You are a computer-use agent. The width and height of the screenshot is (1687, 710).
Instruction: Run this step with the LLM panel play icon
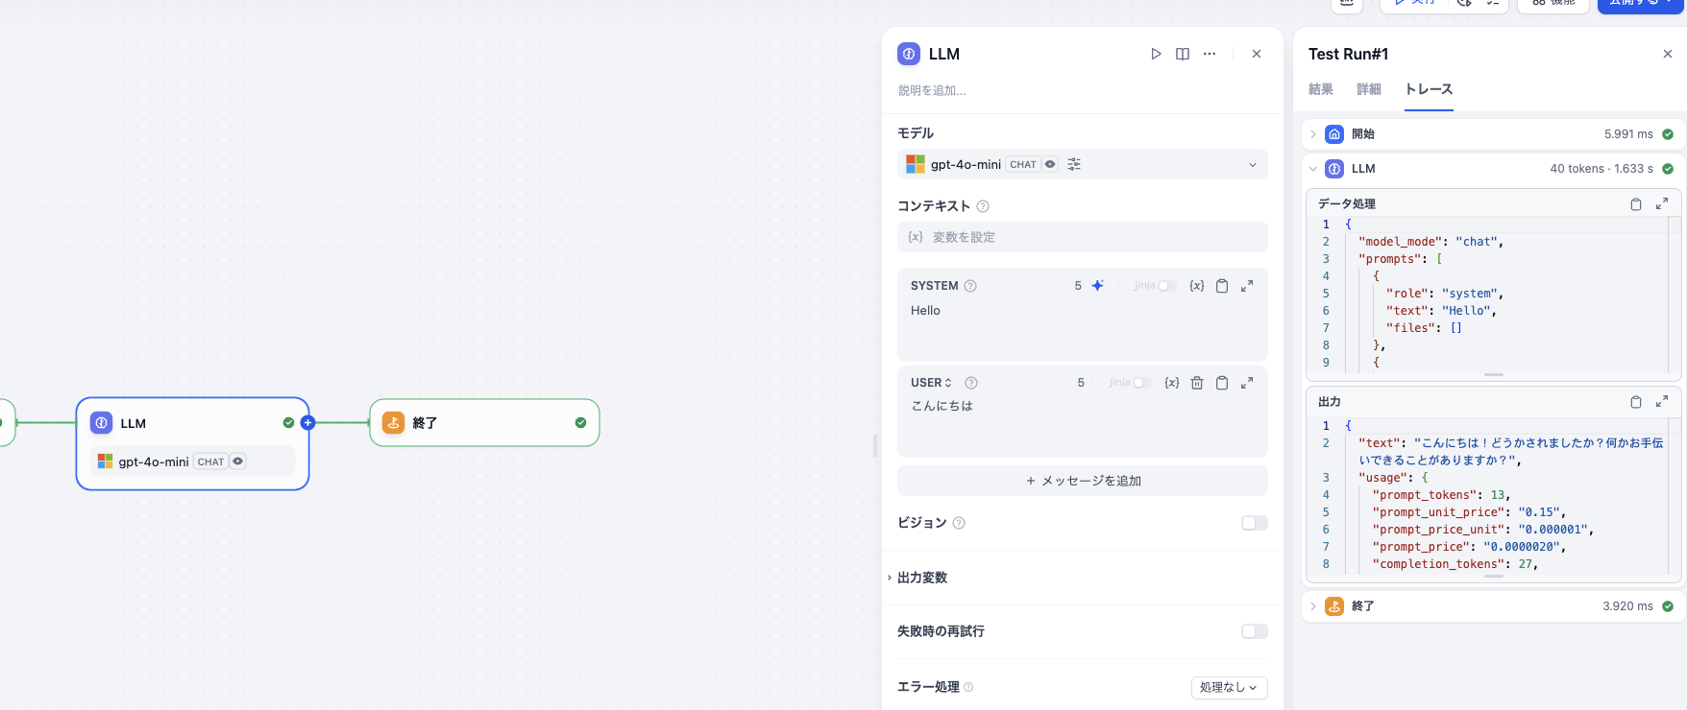click(1156, 54)
